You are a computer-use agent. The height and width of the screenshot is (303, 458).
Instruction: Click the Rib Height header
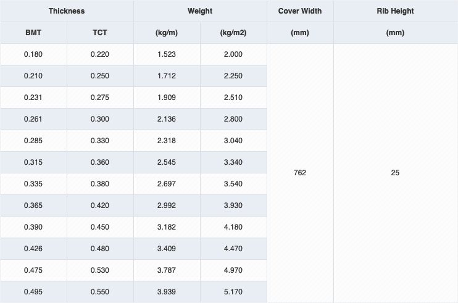[395, 11]
